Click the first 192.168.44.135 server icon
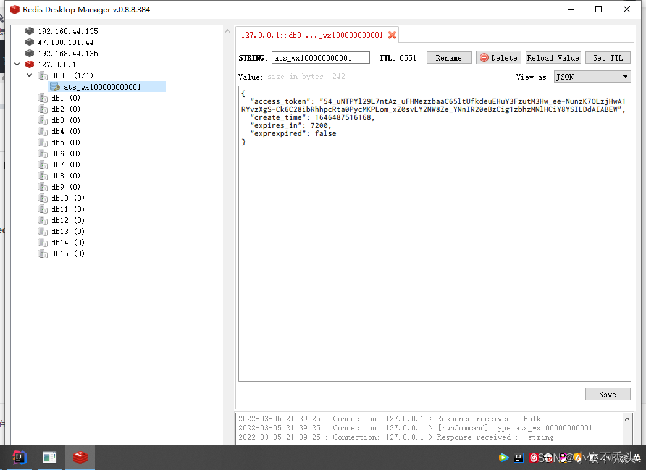This screenshot has height=470, width=646. point(29,31)
